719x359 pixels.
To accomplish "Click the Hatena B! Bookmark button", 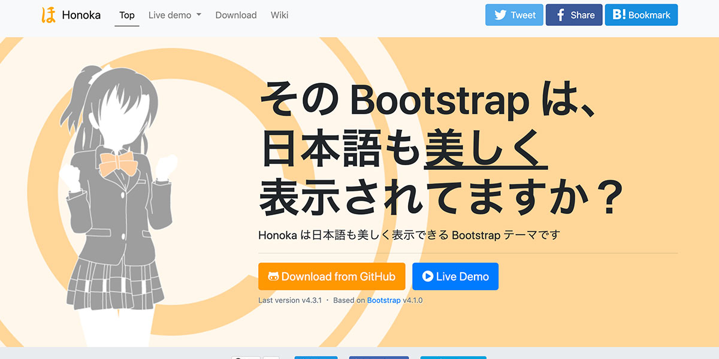I will pyautogui.click(x=641, y=15).
